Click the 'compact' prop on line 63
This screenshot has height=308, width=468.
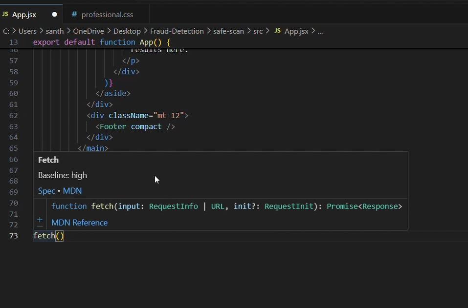pos(146,126)
